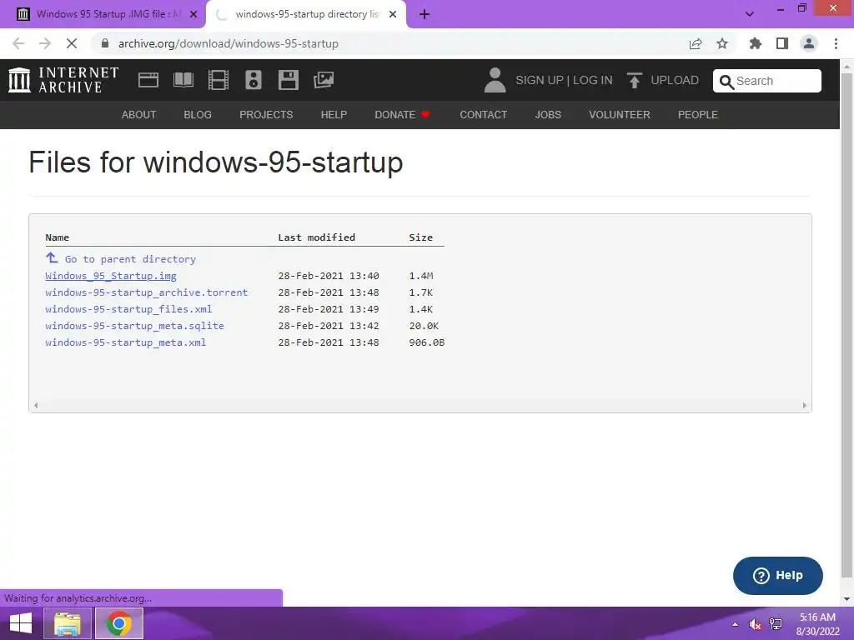The image size is (854, 640).
Task: Click the Name column header
Action: click(x=58, y=237)
